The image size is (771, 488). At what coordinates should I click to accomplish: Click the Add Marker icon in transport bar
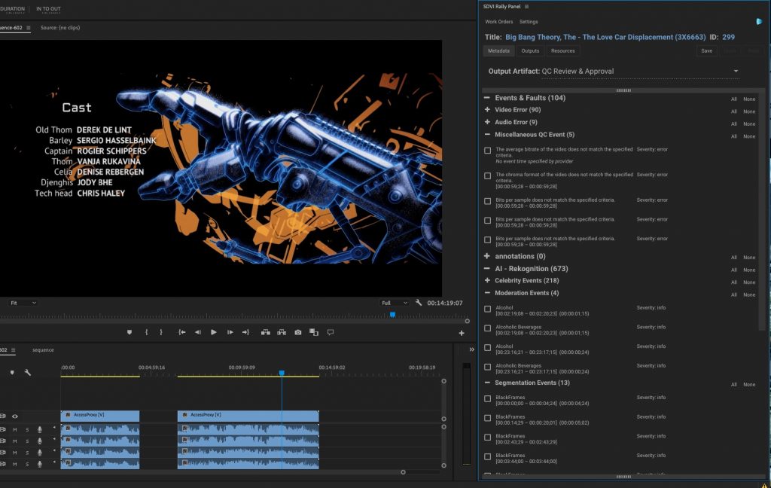click(x=129, y=332)
